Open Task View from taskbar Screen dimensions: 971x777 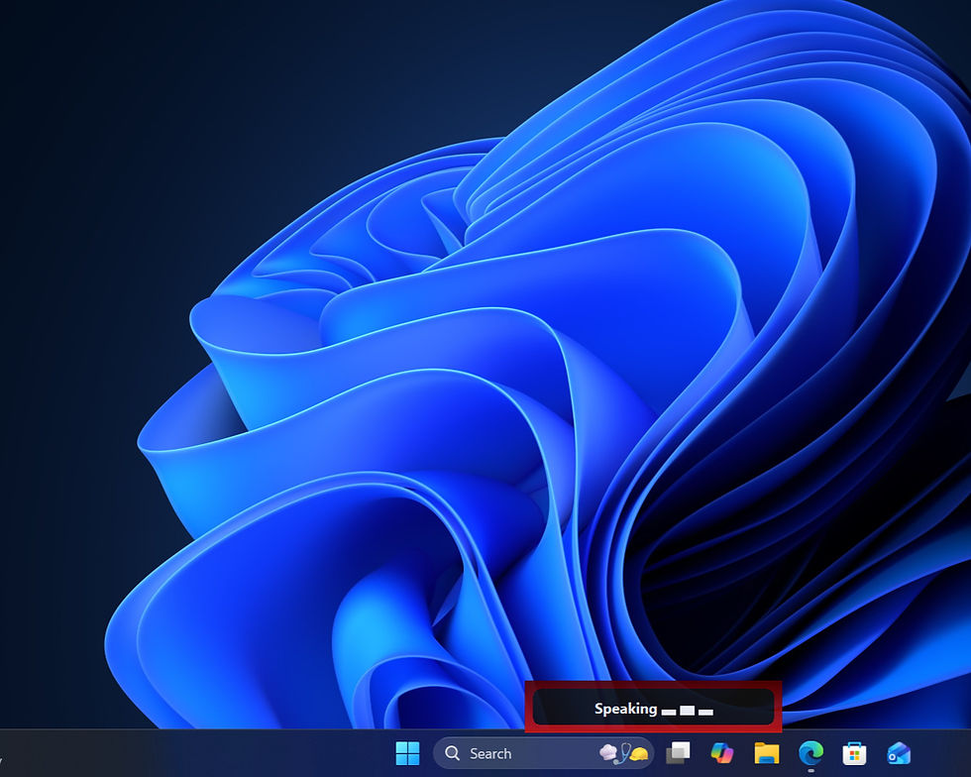(x=678, y=753)
